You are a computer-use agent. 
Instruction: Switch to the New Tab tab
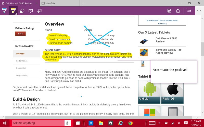coord(60,3)
